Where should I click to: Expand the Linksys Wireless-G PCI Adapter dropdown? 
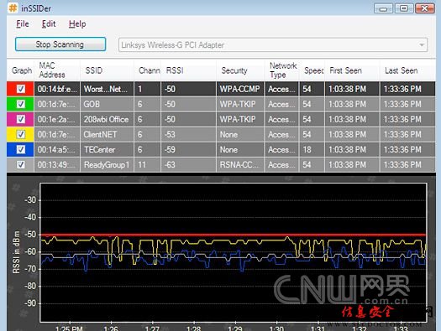422,45
